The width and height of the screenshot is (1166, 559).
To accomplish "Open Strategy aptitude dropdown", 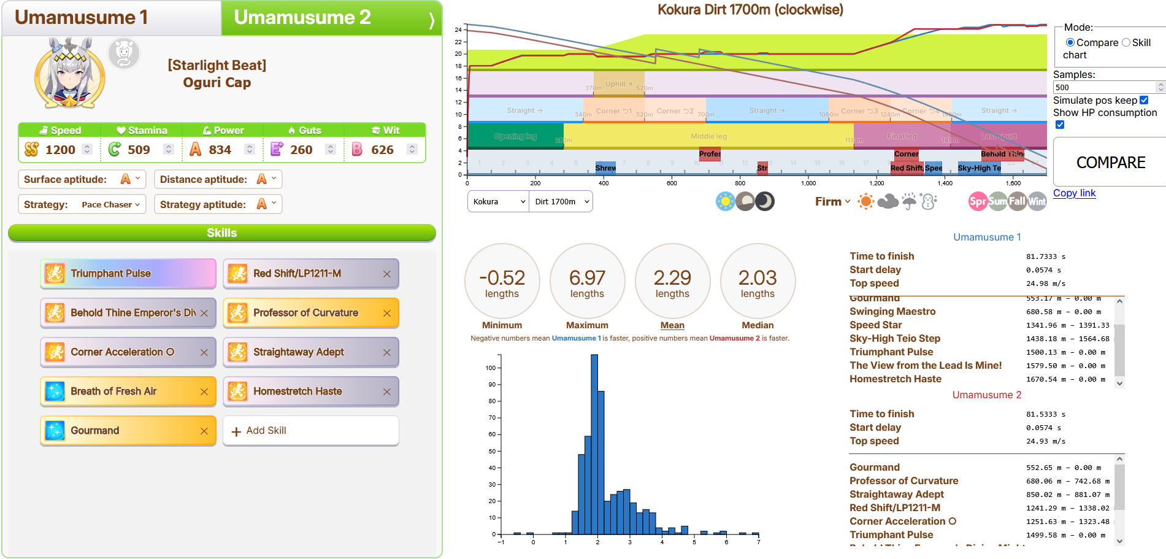I will click(x=218, y=204).
